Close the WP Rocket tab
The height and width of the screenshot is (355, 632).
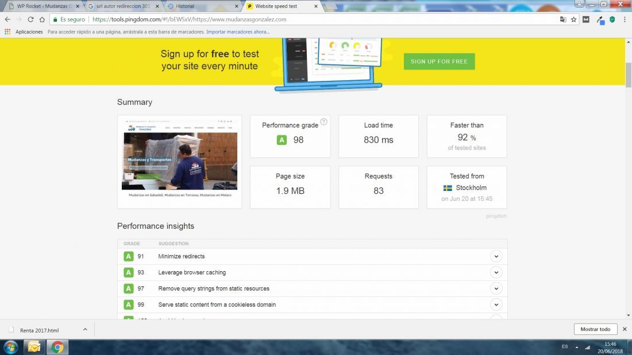tap(78, 6)
